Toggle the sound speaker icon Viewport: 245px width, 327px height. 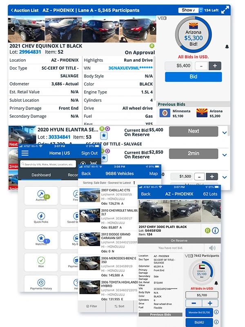tap(212, 248)
